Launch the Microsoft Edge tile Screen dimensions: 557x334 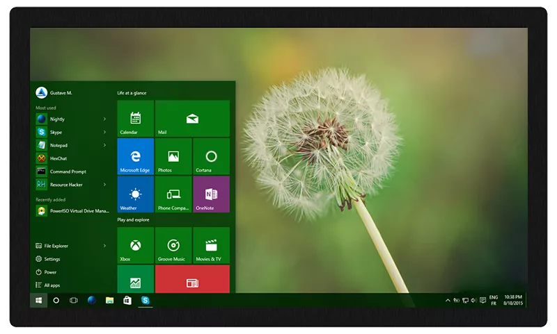click(x=135, y=156)
